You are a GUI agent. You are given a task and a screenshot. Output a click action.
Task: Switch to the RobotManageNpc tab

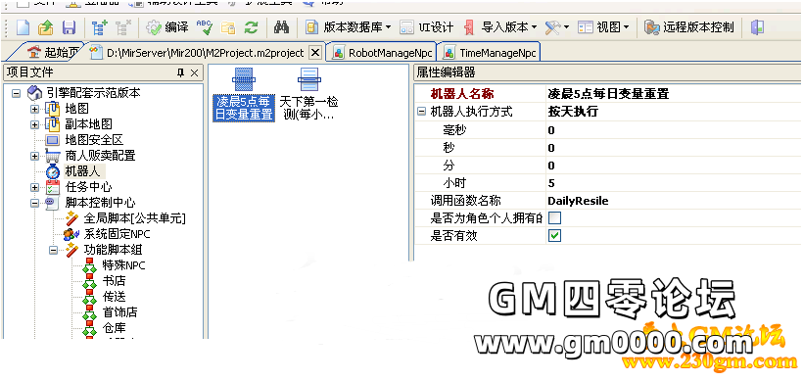(383, 53)
